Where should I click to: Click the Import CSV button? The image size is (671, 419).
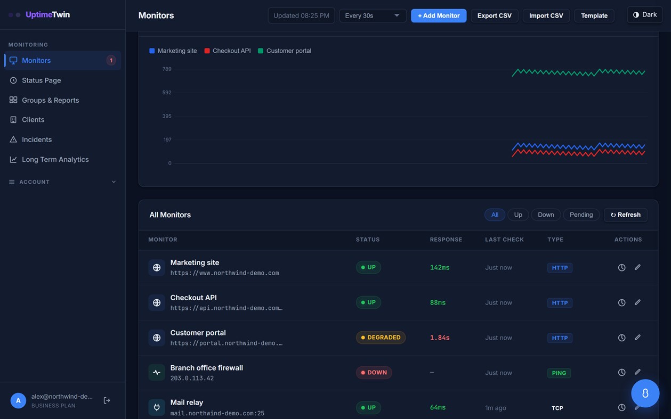(x=546, y=15)
